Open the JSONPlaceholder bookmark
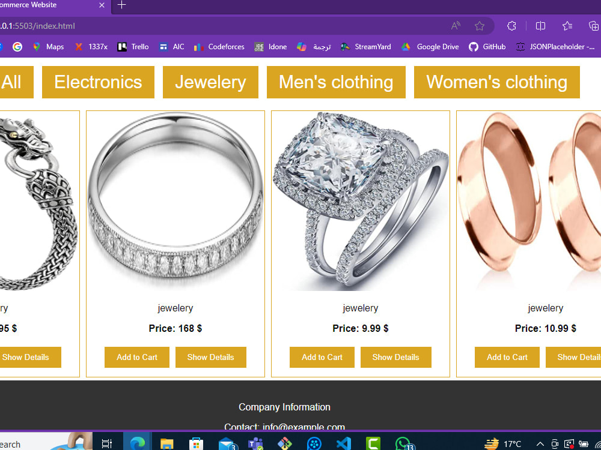601x450 pixels. coord(555,47)
